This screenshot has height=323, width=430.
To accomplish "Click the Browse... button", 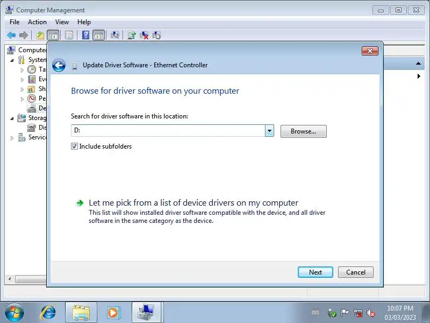I will (x=304, y=131).
